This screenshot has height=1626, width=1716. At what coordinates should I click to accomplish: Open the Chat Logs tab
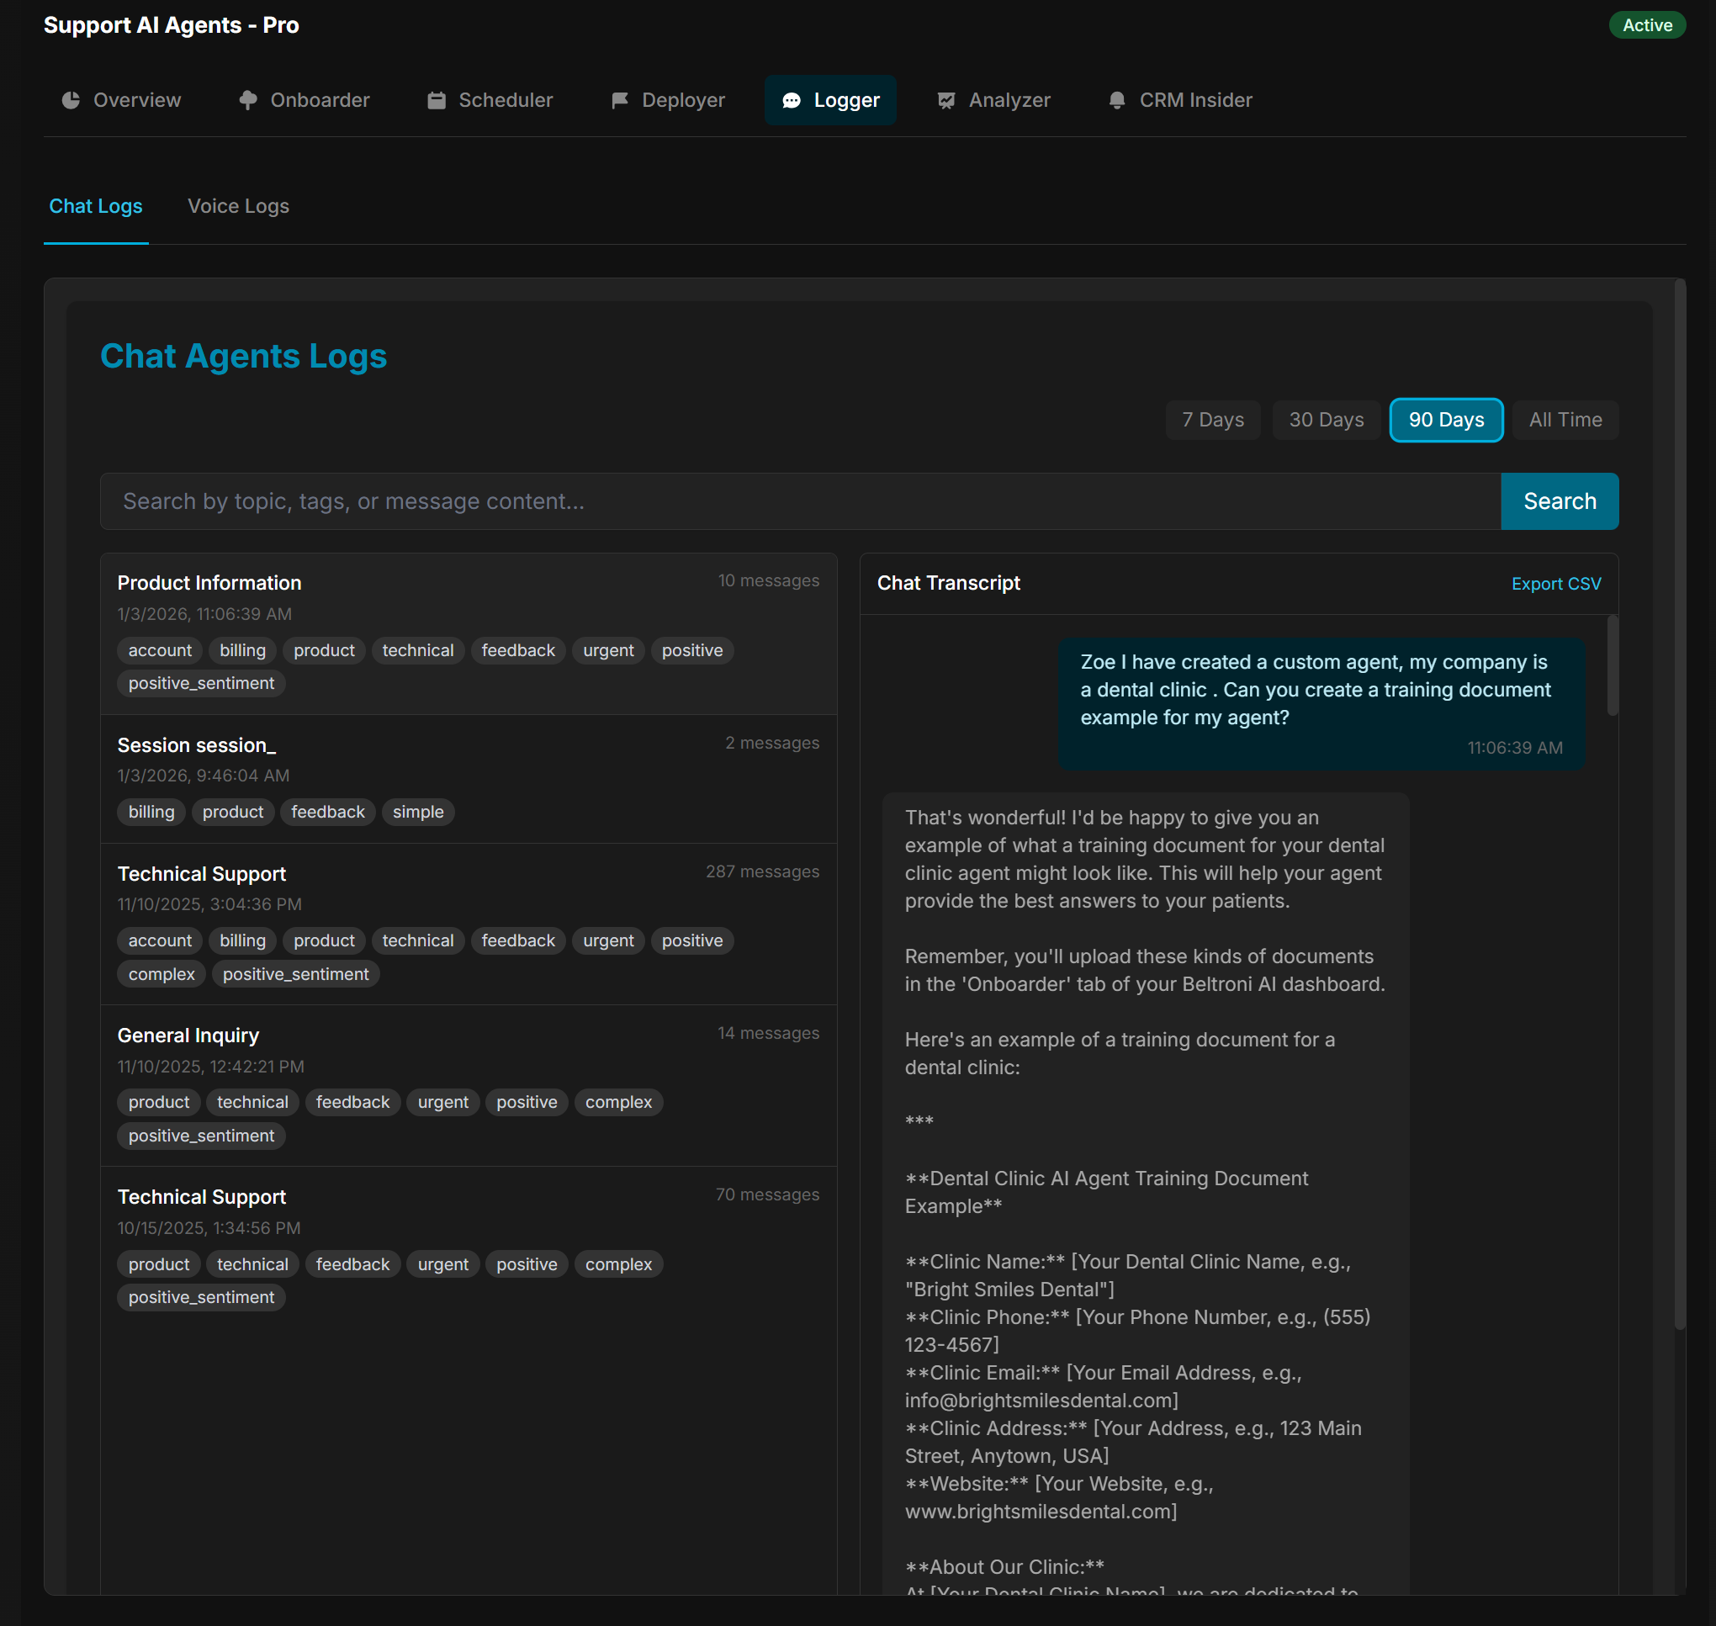point(95,206)
